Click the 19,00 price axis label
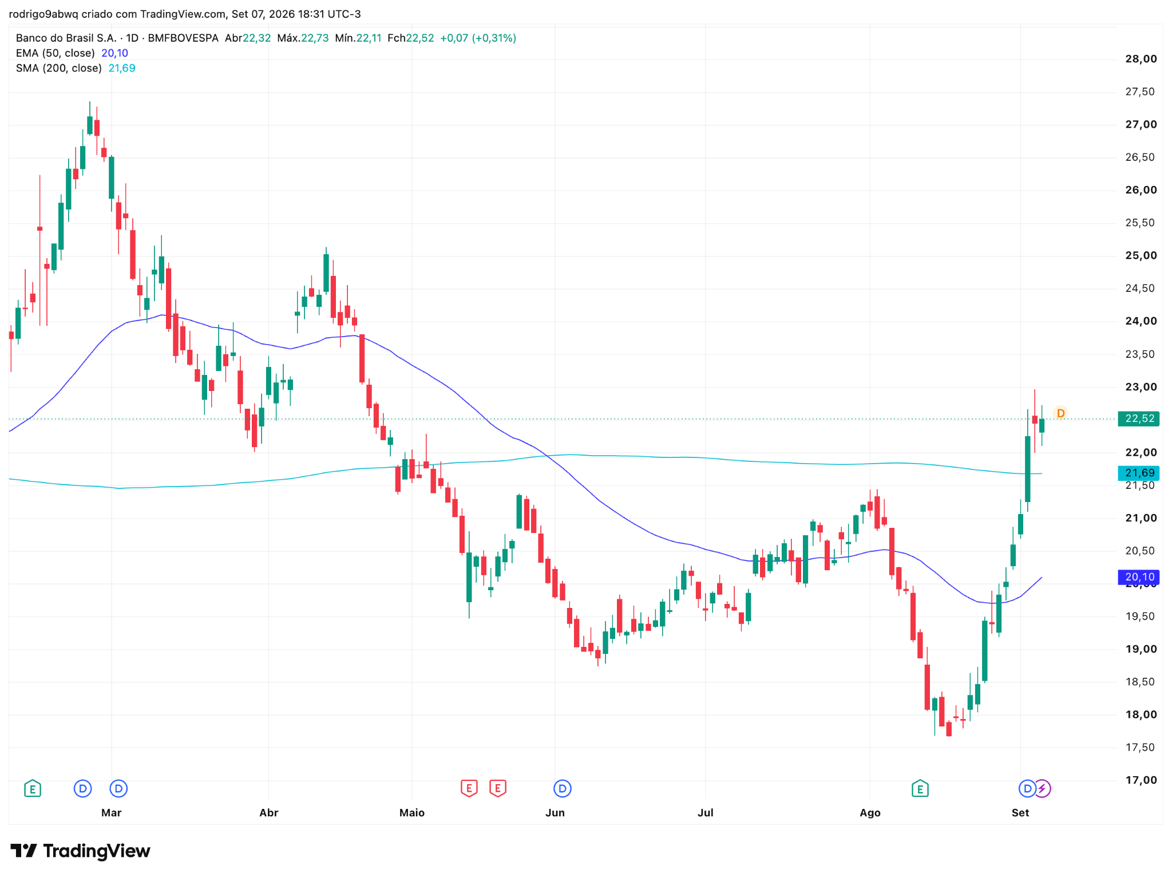The height and width of the screenshot is (877, 1172). pyautogui.click(x=1141, y=649)
